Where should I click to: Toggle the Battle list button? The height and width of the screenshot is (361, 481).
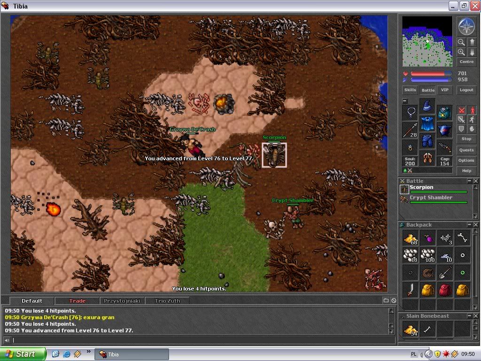pos(427,90)
